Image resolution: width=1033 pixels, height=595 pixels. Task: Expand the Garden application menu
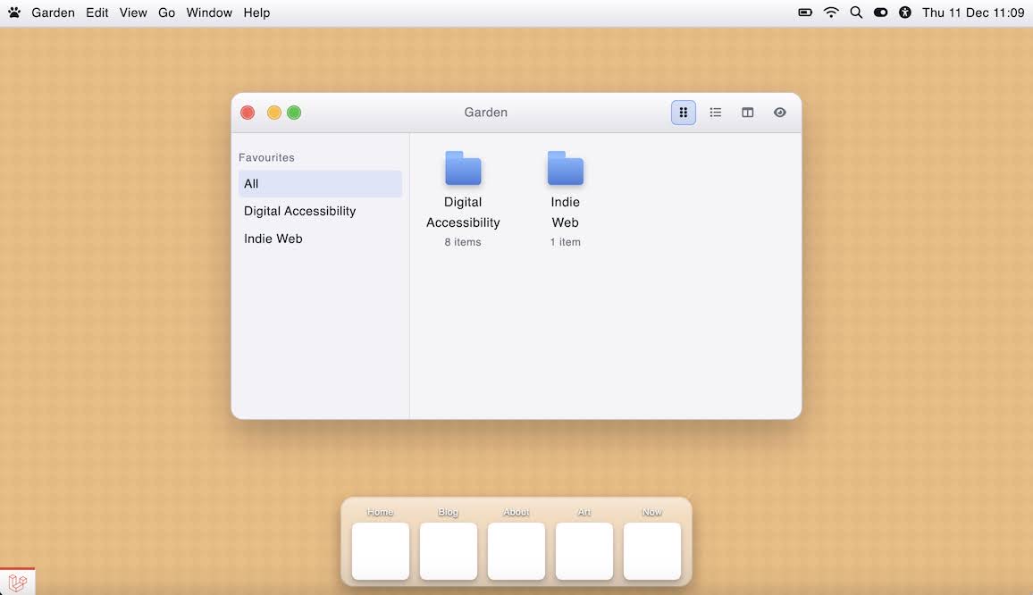click(53, 13)
